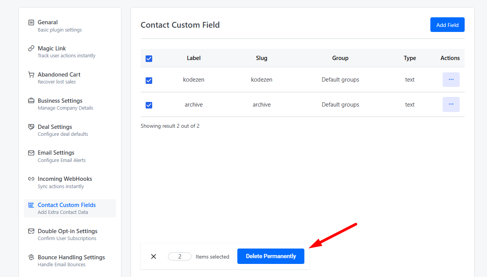Viewport: 487px width, 277px height.
Task: Click the Abandoned Cart shopping cart icon
Action: [x=31, y=75]
